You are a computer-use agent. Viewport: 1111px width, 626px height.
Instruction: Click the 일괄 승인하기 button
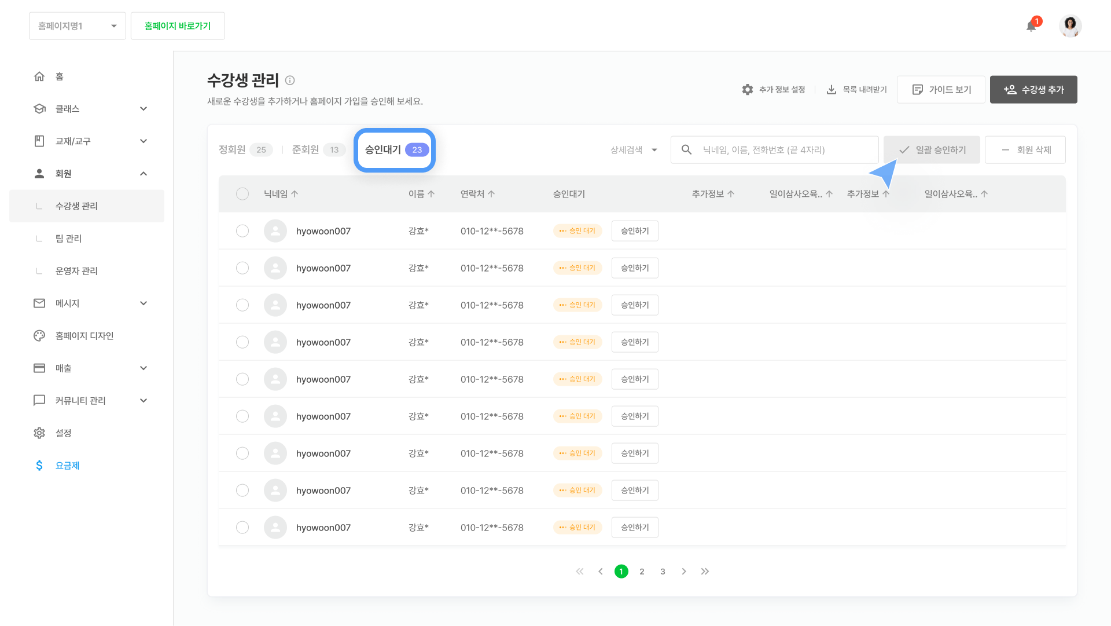932,150
